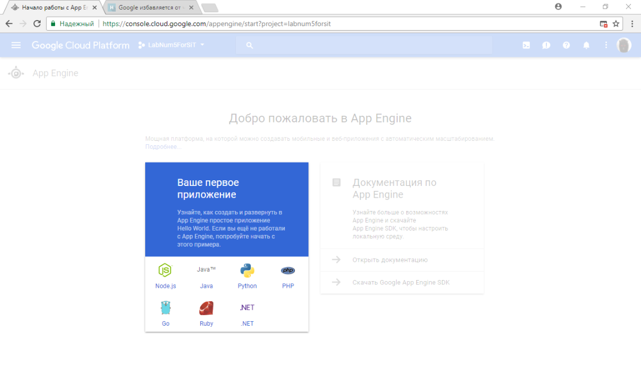Click the search field in the header
Screen dimensions: 641x373
coord(364,45)
